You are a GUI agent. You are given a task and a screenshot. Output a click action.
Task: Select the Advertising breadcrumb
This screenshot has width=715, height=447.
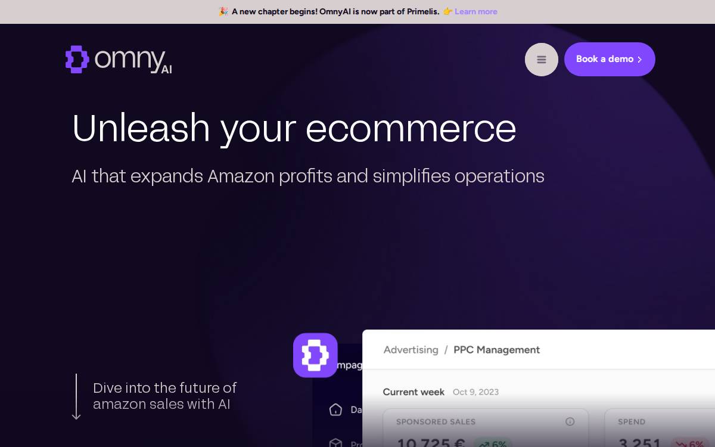[x=411, y=350]
